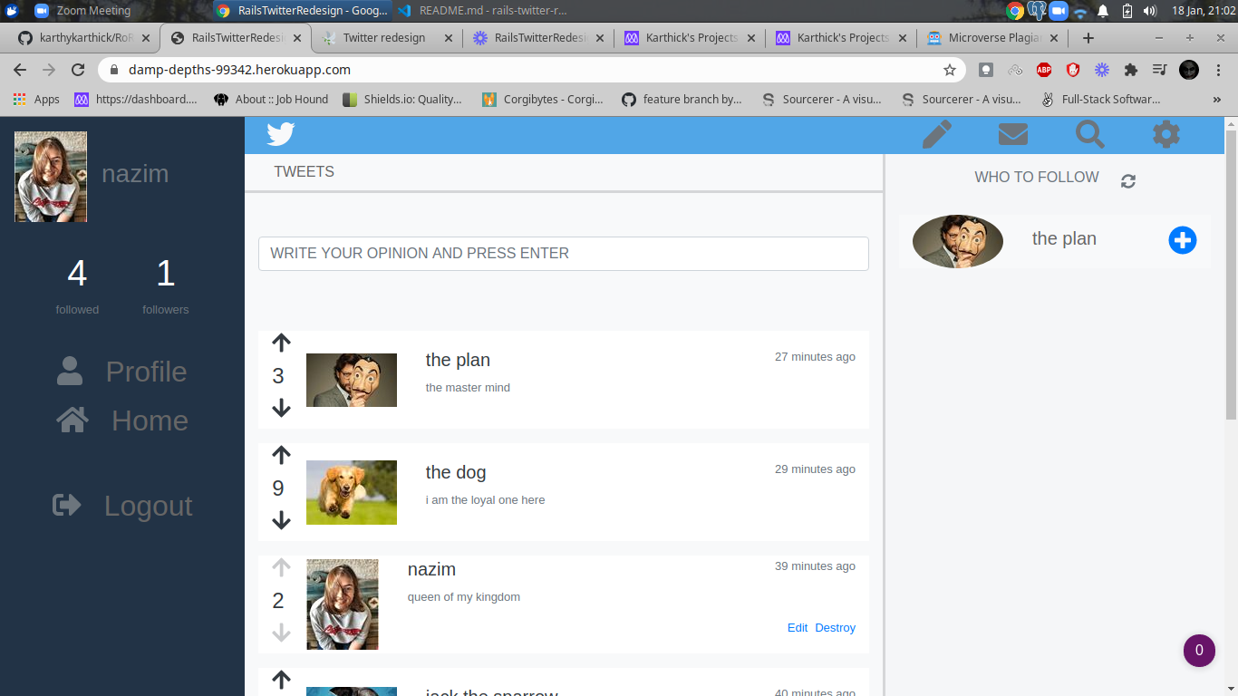Open the 'Shields.io: Quality...' bookmark
Viewport: 1238px width, 696px height.
pos(402,100)
